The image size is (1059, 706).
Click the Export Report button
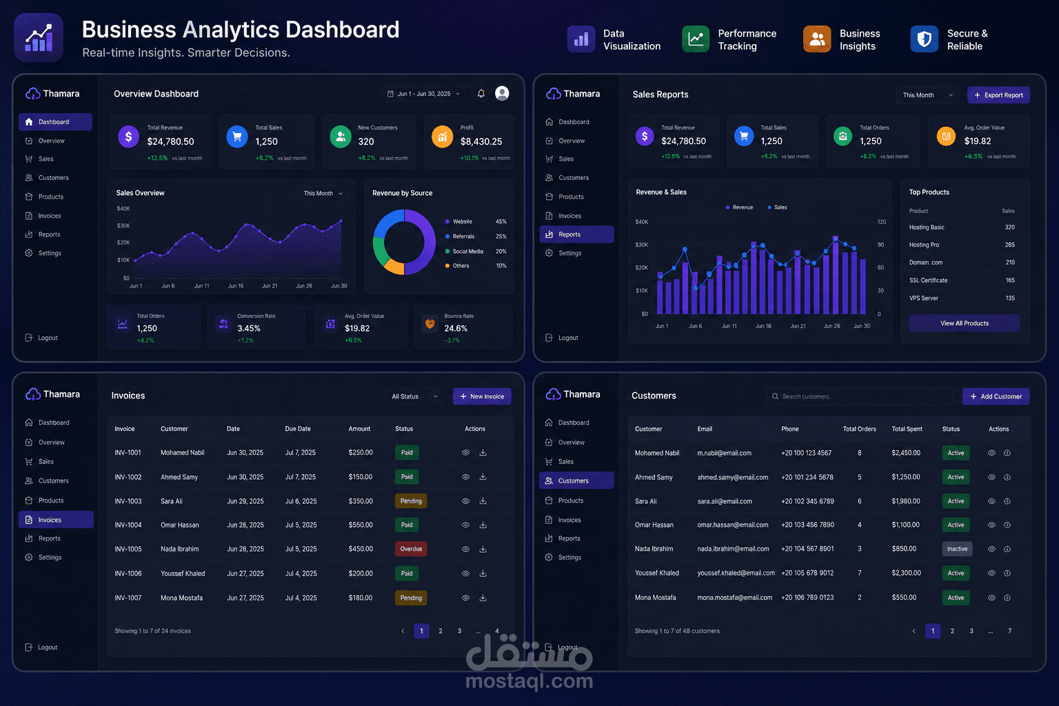coord(998,95)
